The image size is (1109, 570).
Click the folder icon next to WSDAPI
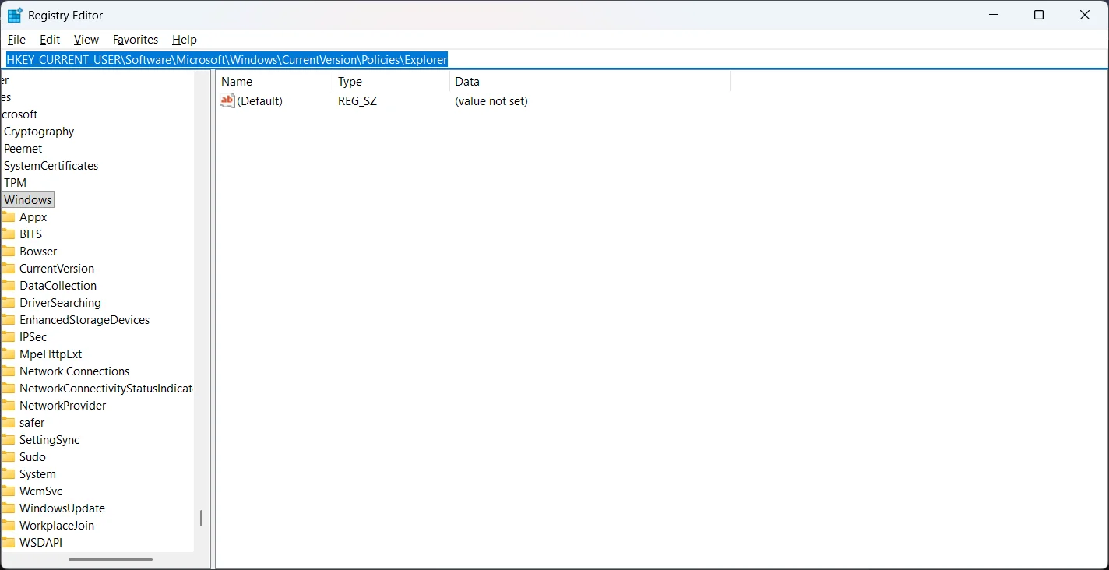click(x=9, y=542)
